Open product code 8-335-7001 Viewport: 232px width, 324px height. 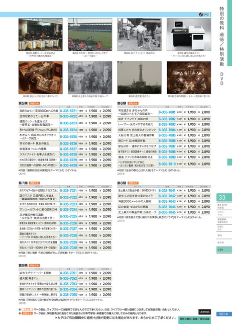point(167,112)
